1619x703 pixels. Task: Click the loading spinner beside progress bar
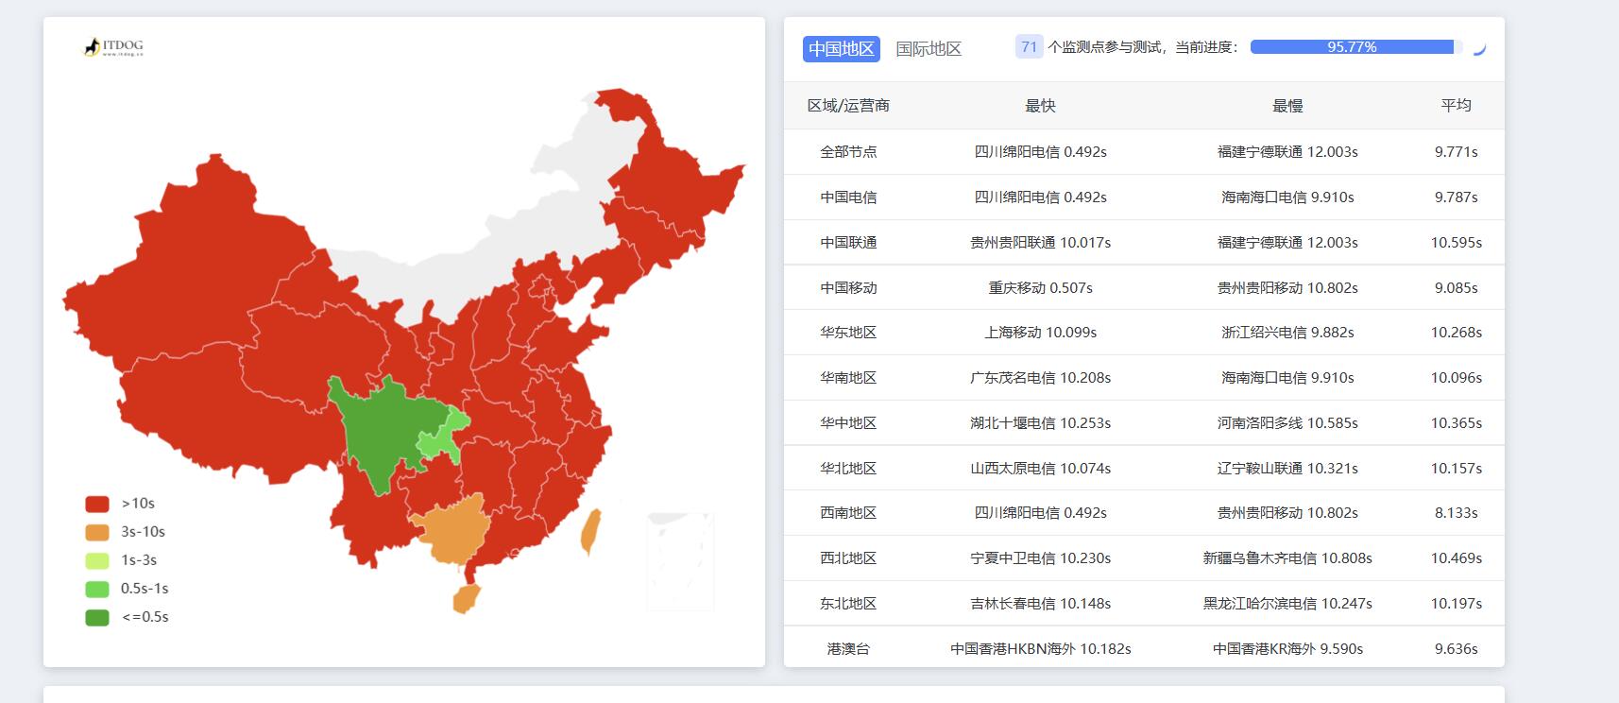(x=1479, y=48)
